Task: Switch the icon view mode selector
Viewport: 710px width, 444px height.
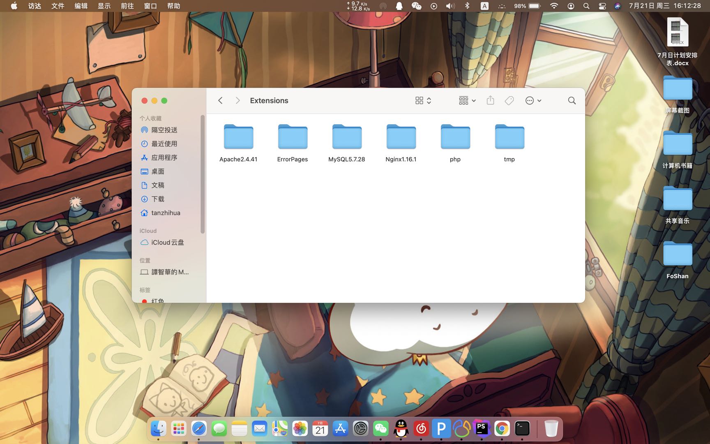Action: (423, 100)
